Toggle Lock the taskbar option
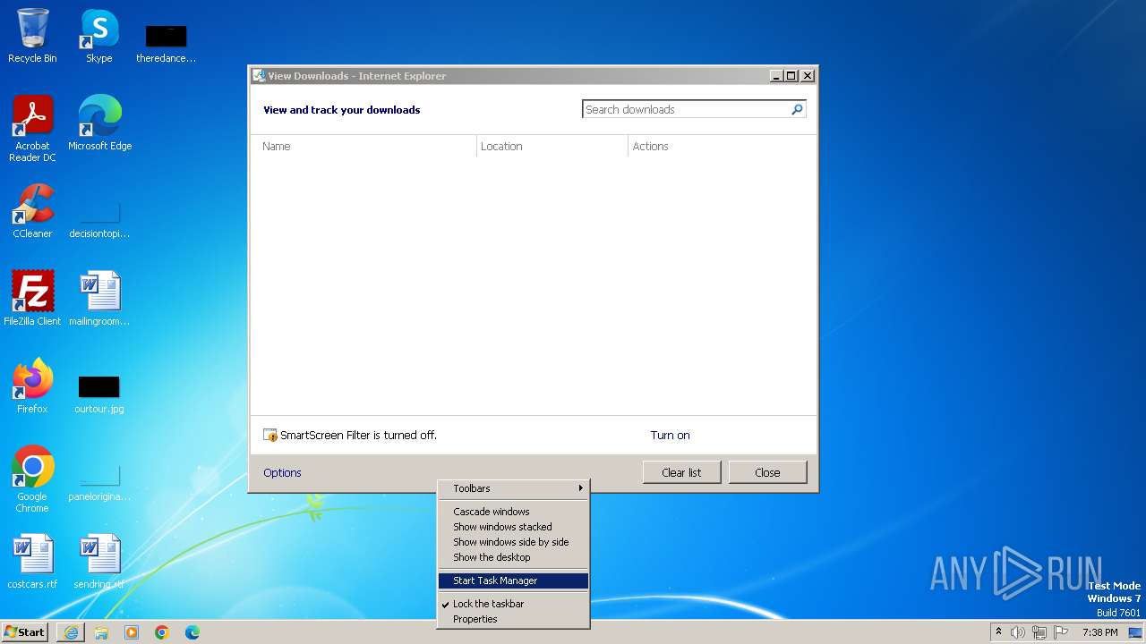The height and width of the screenshot is (644, 1146). (513, 604)
